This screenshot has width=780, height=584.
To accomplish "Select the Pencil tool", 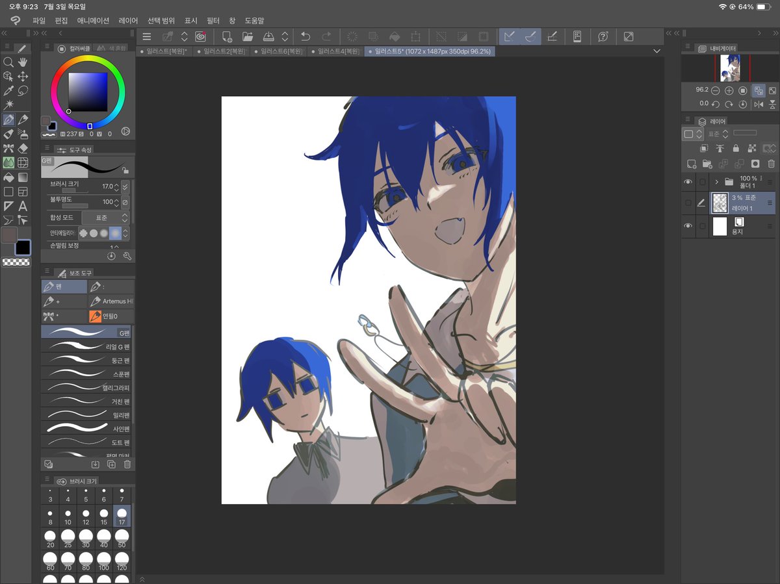I will [x=23, y=120].
